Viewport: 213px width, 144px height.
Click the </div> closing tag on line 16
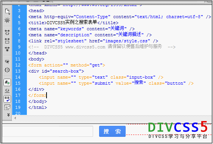pyautogui.click(x=36, y=89)
